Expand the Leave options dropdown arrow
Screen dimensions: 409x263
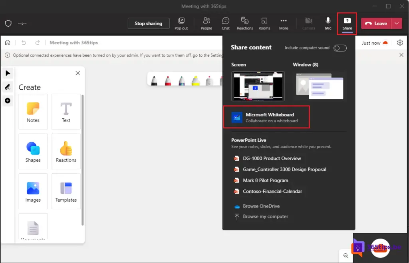(397, 24)
